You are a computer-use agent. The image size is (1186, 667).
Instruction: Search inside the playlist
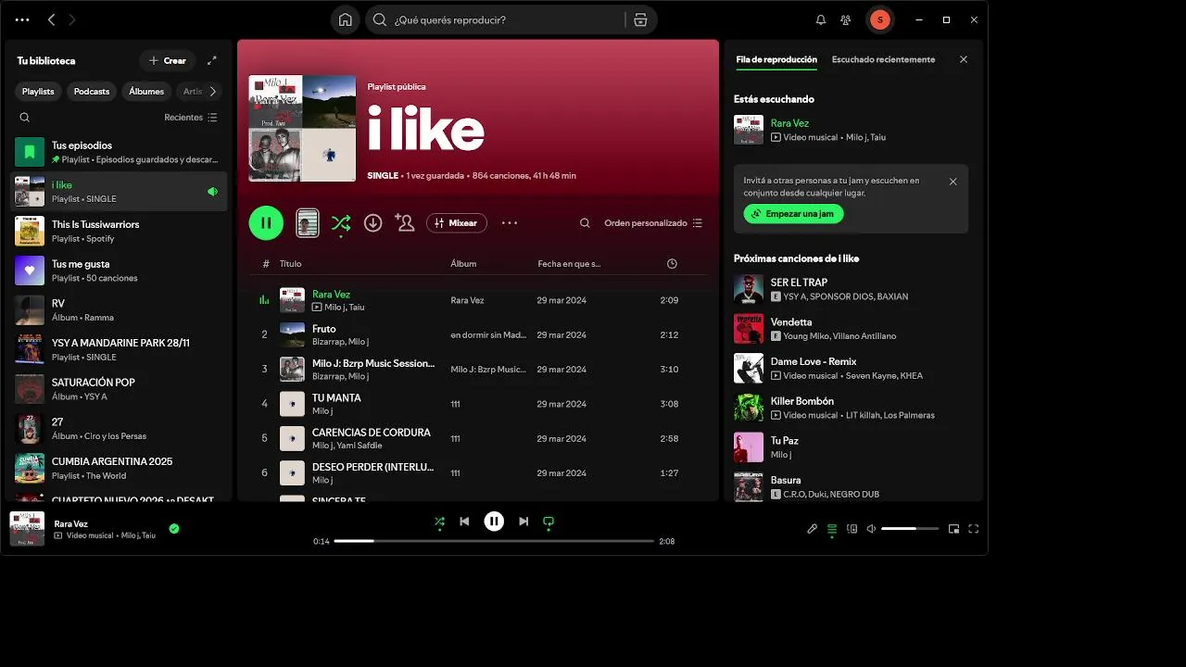(x=585, y=223)
